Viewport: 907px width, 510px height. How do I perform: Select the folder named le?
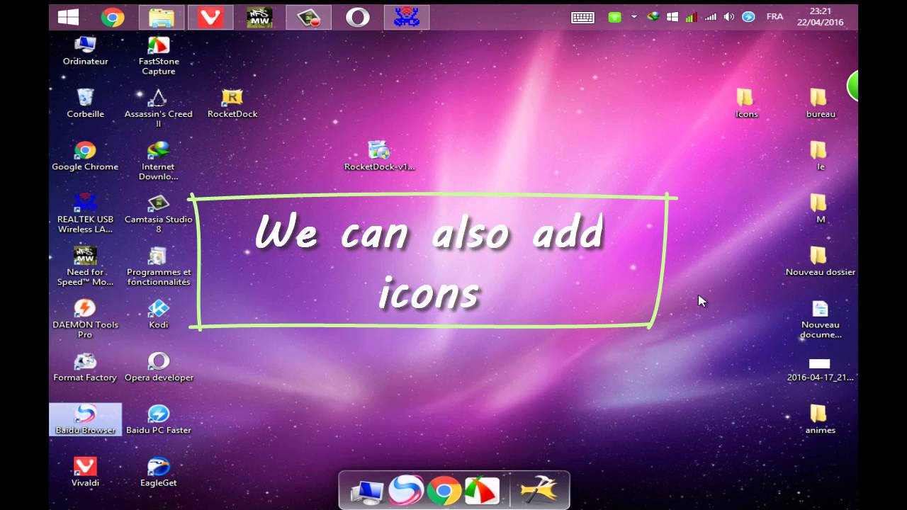coord(820,156)
